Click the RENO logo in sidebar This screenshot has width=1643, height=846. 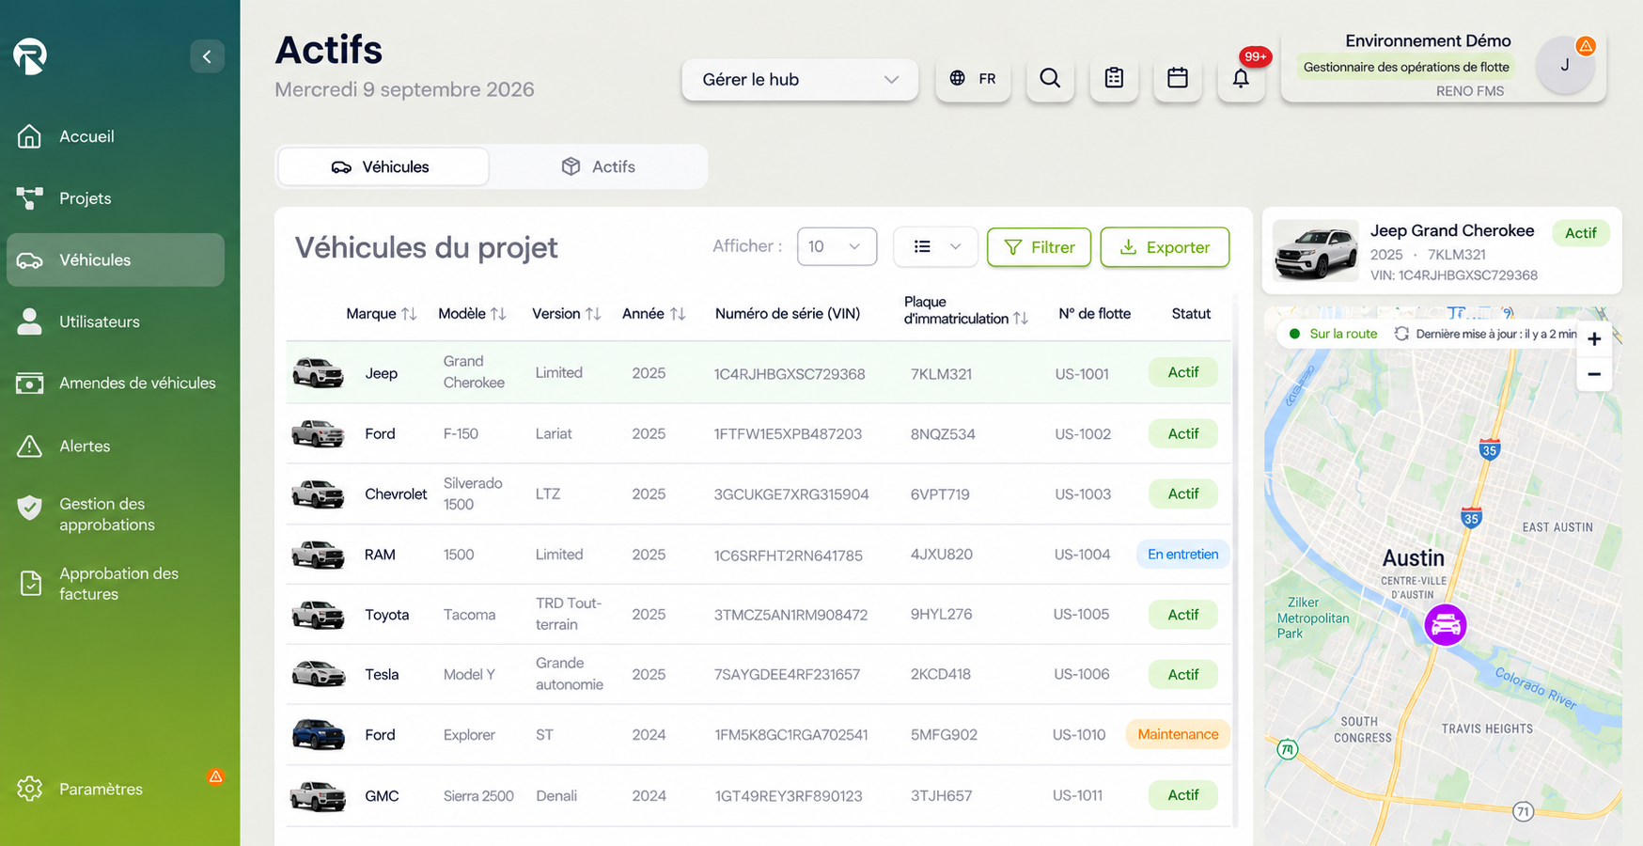[30, 55]
